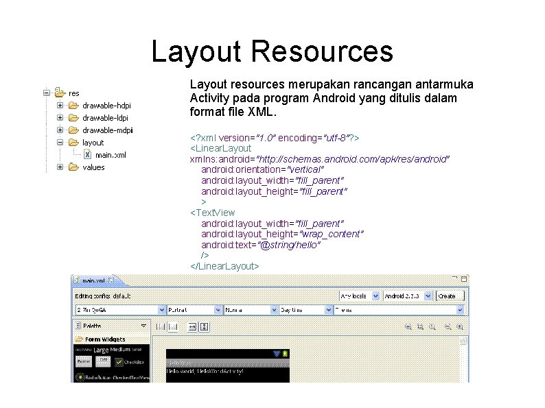Click third zoom icon right of zoom-to-fit

click(432, 327)
